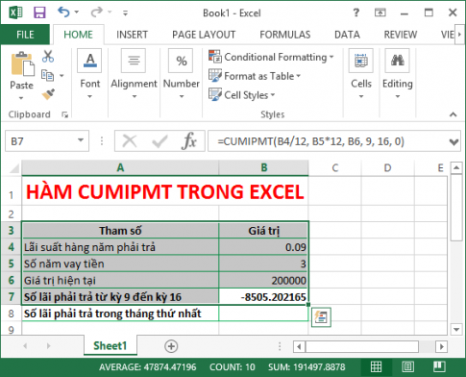Open Clipboard pane dialog launcher

[65, 114]
